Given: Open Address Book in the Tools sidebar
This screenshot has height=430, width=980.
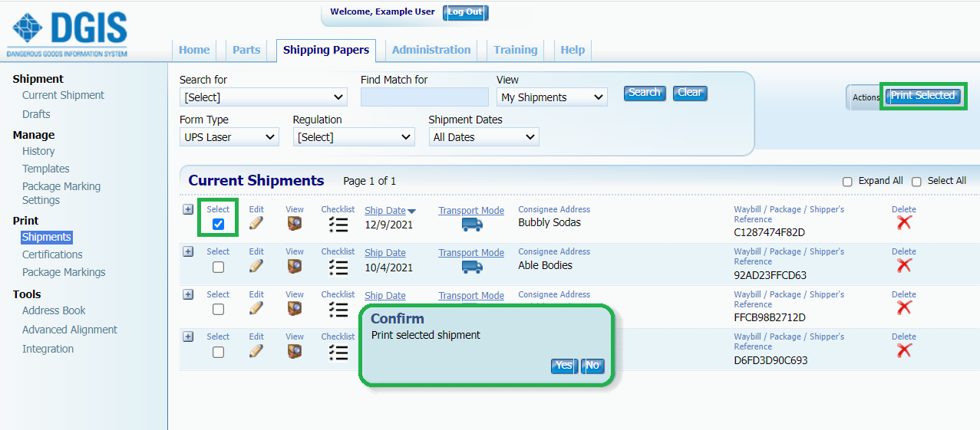Looking at the screenshot, I should [x=54, y=310].
